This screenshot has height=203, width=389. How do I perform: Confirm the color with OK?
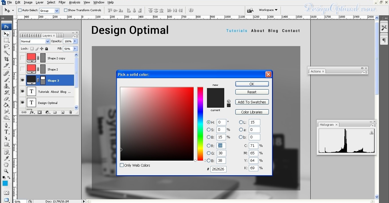tap(252, 84)
